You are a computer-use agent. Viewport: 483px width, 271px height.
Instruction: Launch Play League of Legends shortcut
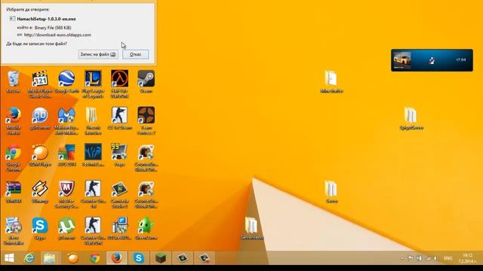93,84
